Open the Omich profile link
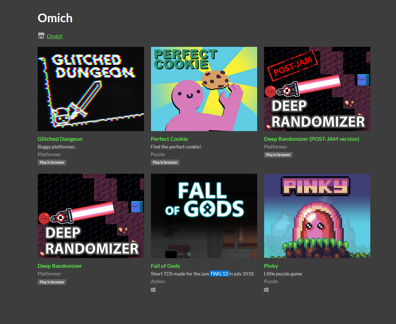 (54, 36)
